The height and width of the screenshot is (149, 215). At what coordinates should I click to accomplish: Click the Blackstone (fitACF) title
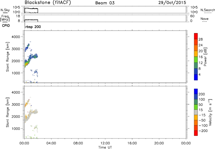48,3
